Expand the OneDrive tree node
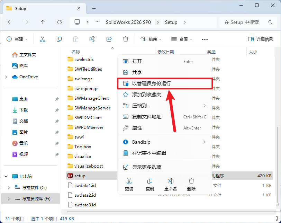This screenshot has width=281, height=223. (x=6, y=77)
